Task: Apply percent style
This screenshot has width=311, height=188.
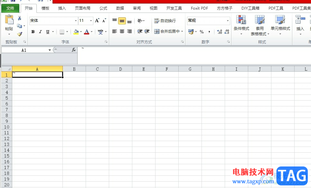Action: tap(202, 32)
